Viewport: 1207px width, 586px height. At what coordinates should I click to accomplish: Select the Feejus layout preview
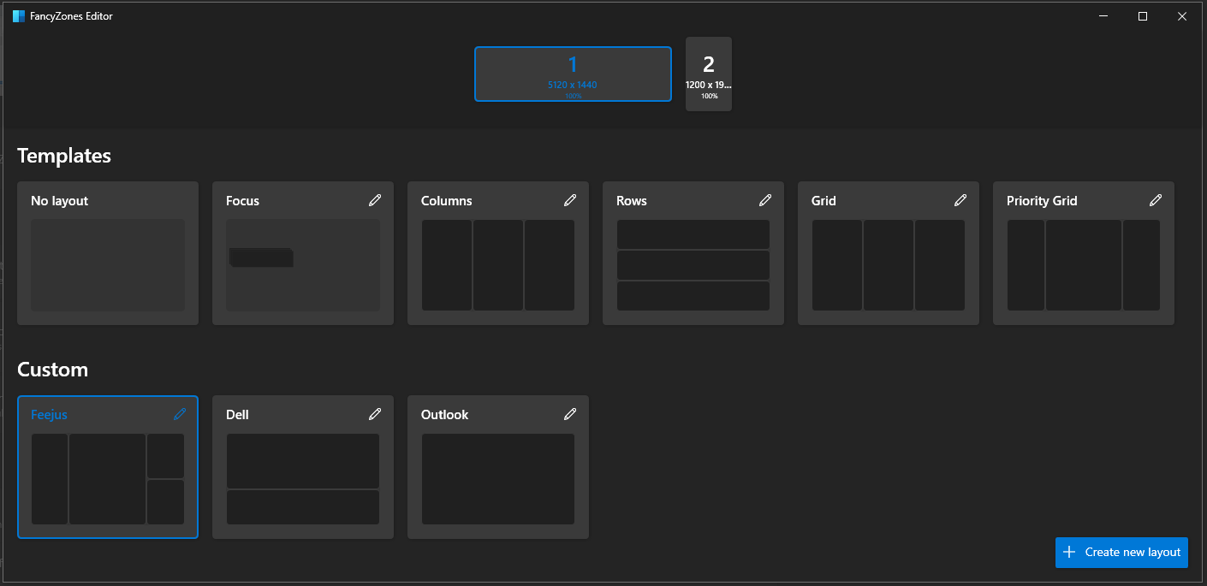[x=108, y=479]
